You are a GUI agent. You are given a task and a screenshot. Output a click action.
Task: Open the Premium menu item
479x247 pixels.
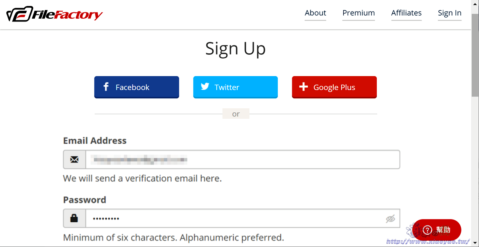[x=358, y=13]
